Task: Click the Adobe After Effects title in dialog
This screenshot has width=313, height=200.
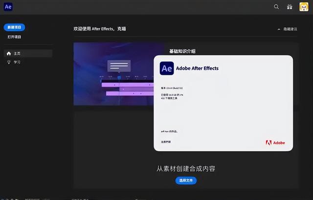Action: (x=197, y=68)
